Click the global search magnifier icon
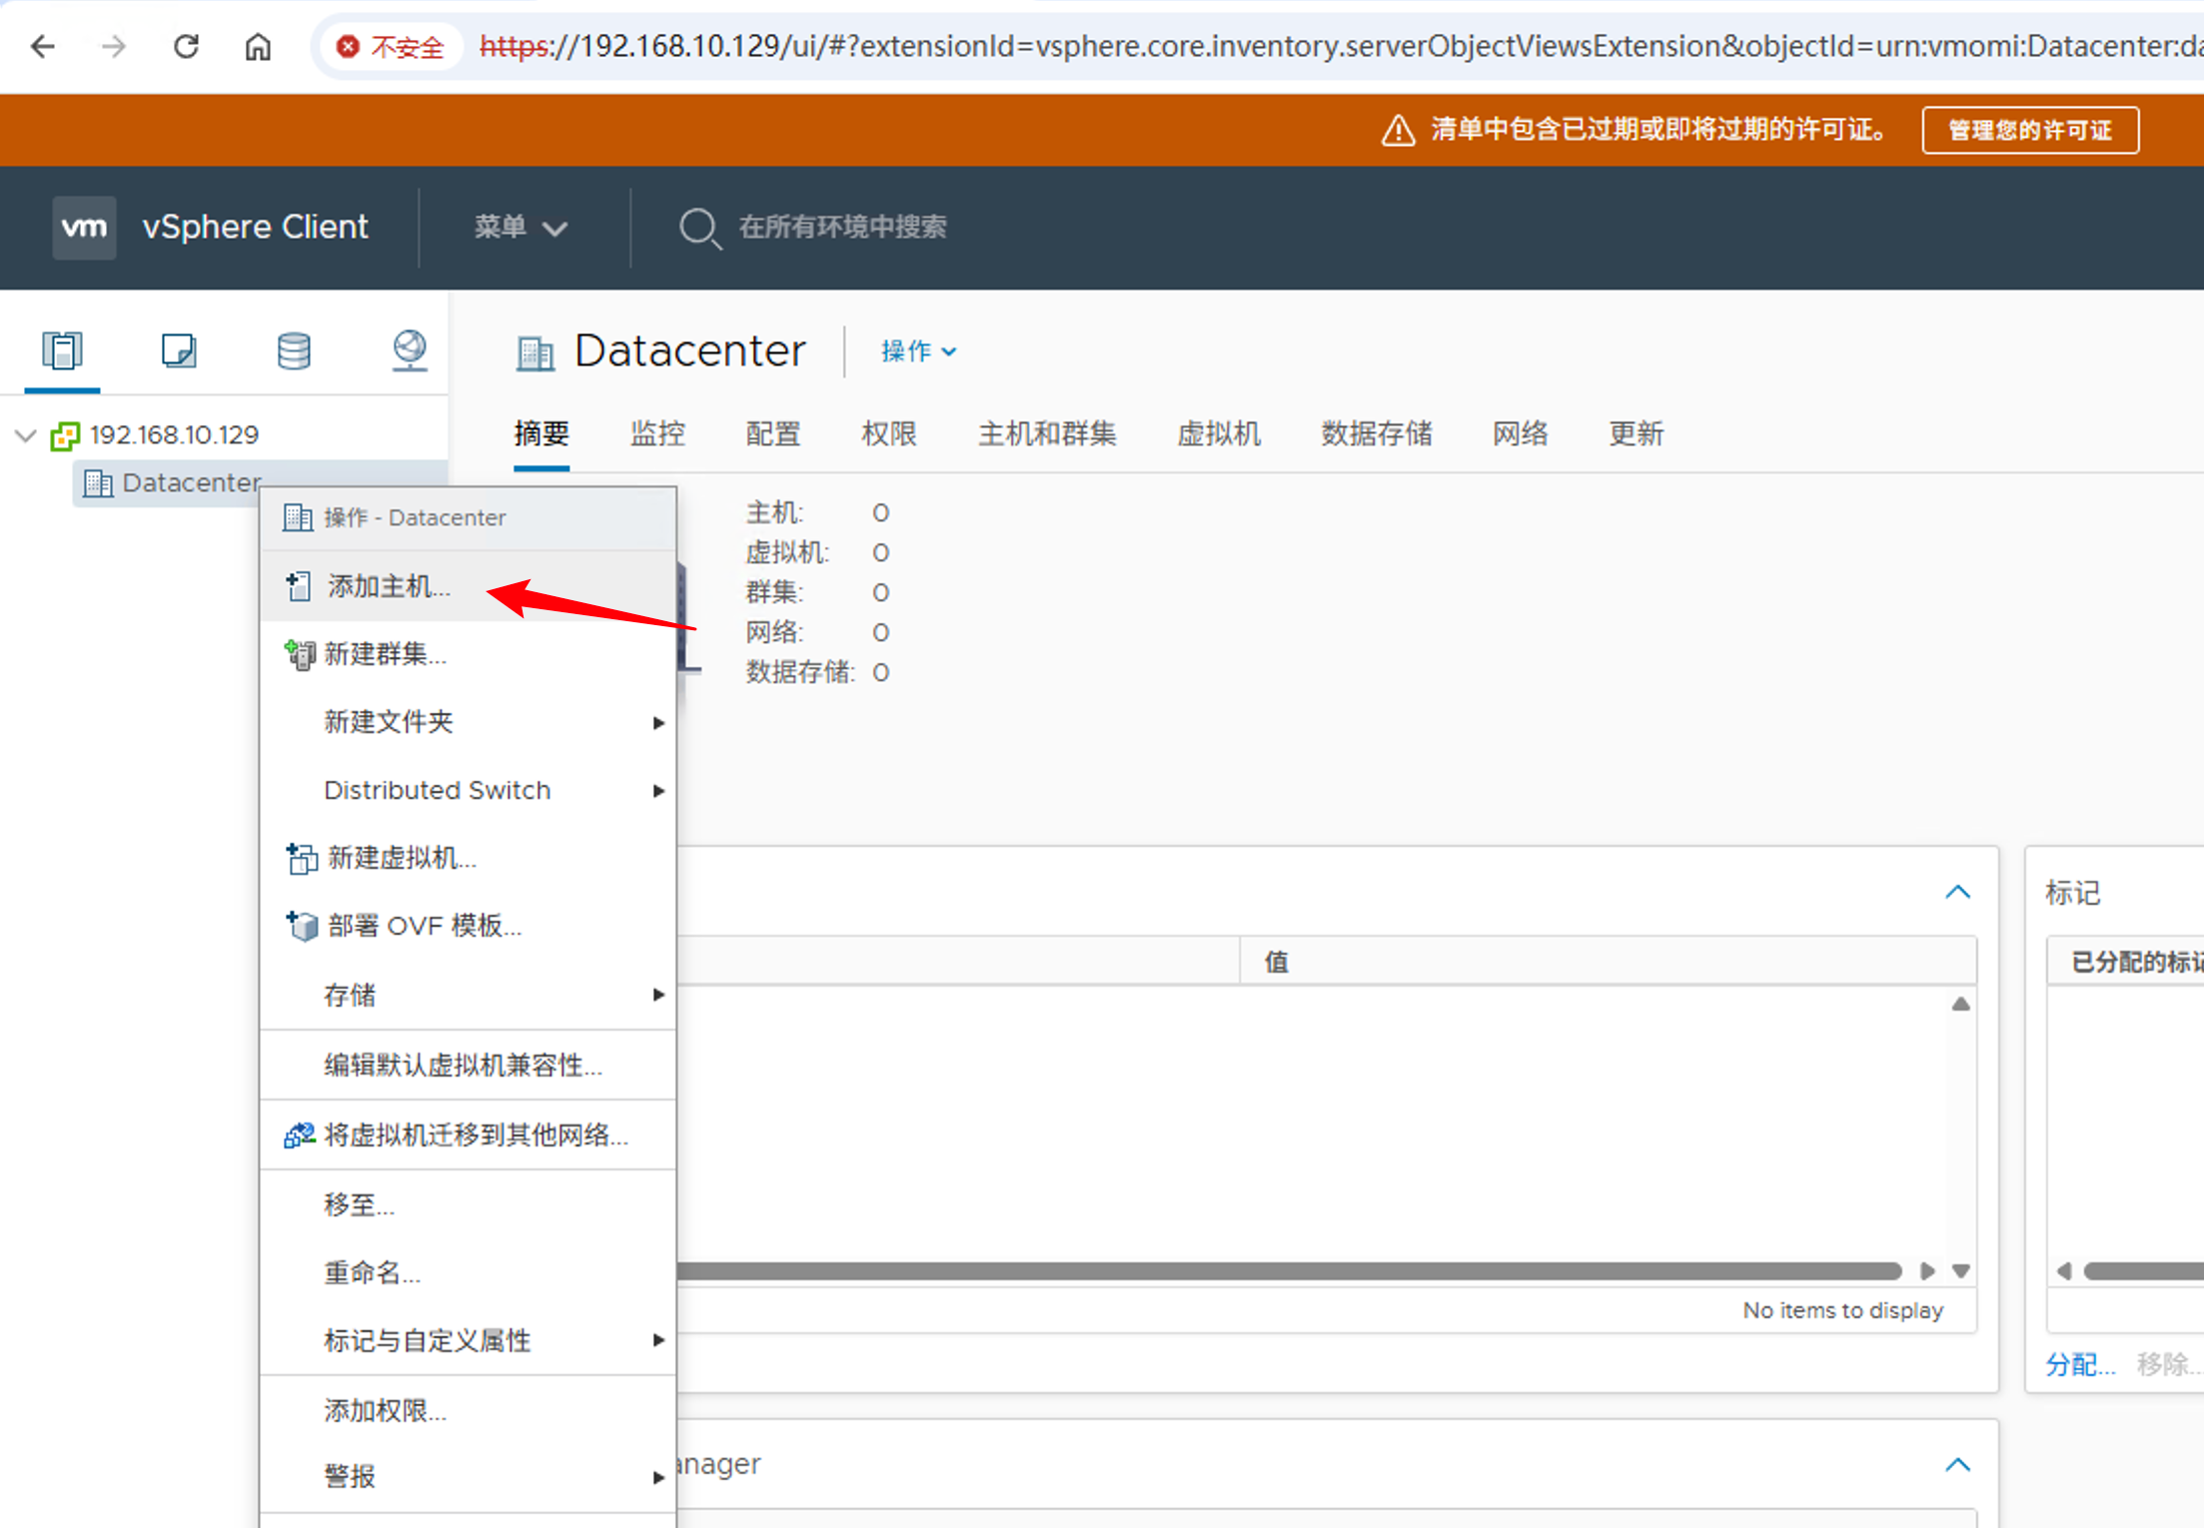Viewport: 2204px width, 1528px height. click(699, 228)
